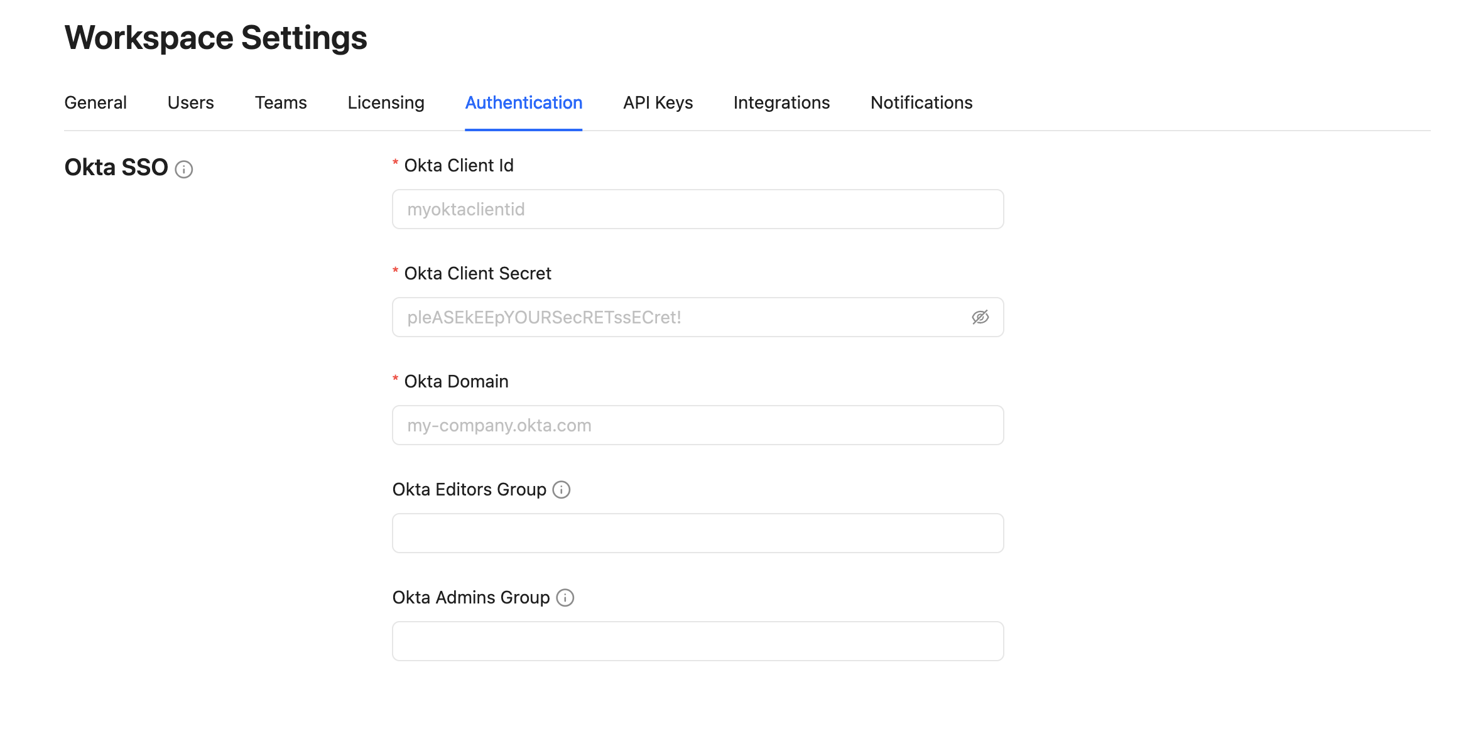This screenshot has width=1466, height=741.
Task: Toggle visibility of the Okta Client Secret
Action: (x=980, y=317)
